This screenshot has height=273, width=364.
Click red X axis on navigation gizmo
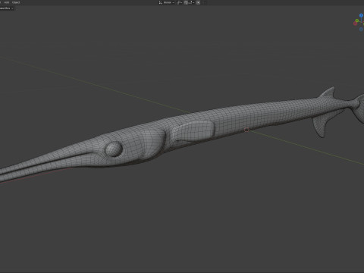pyautogui.click(x=355, y=24)
